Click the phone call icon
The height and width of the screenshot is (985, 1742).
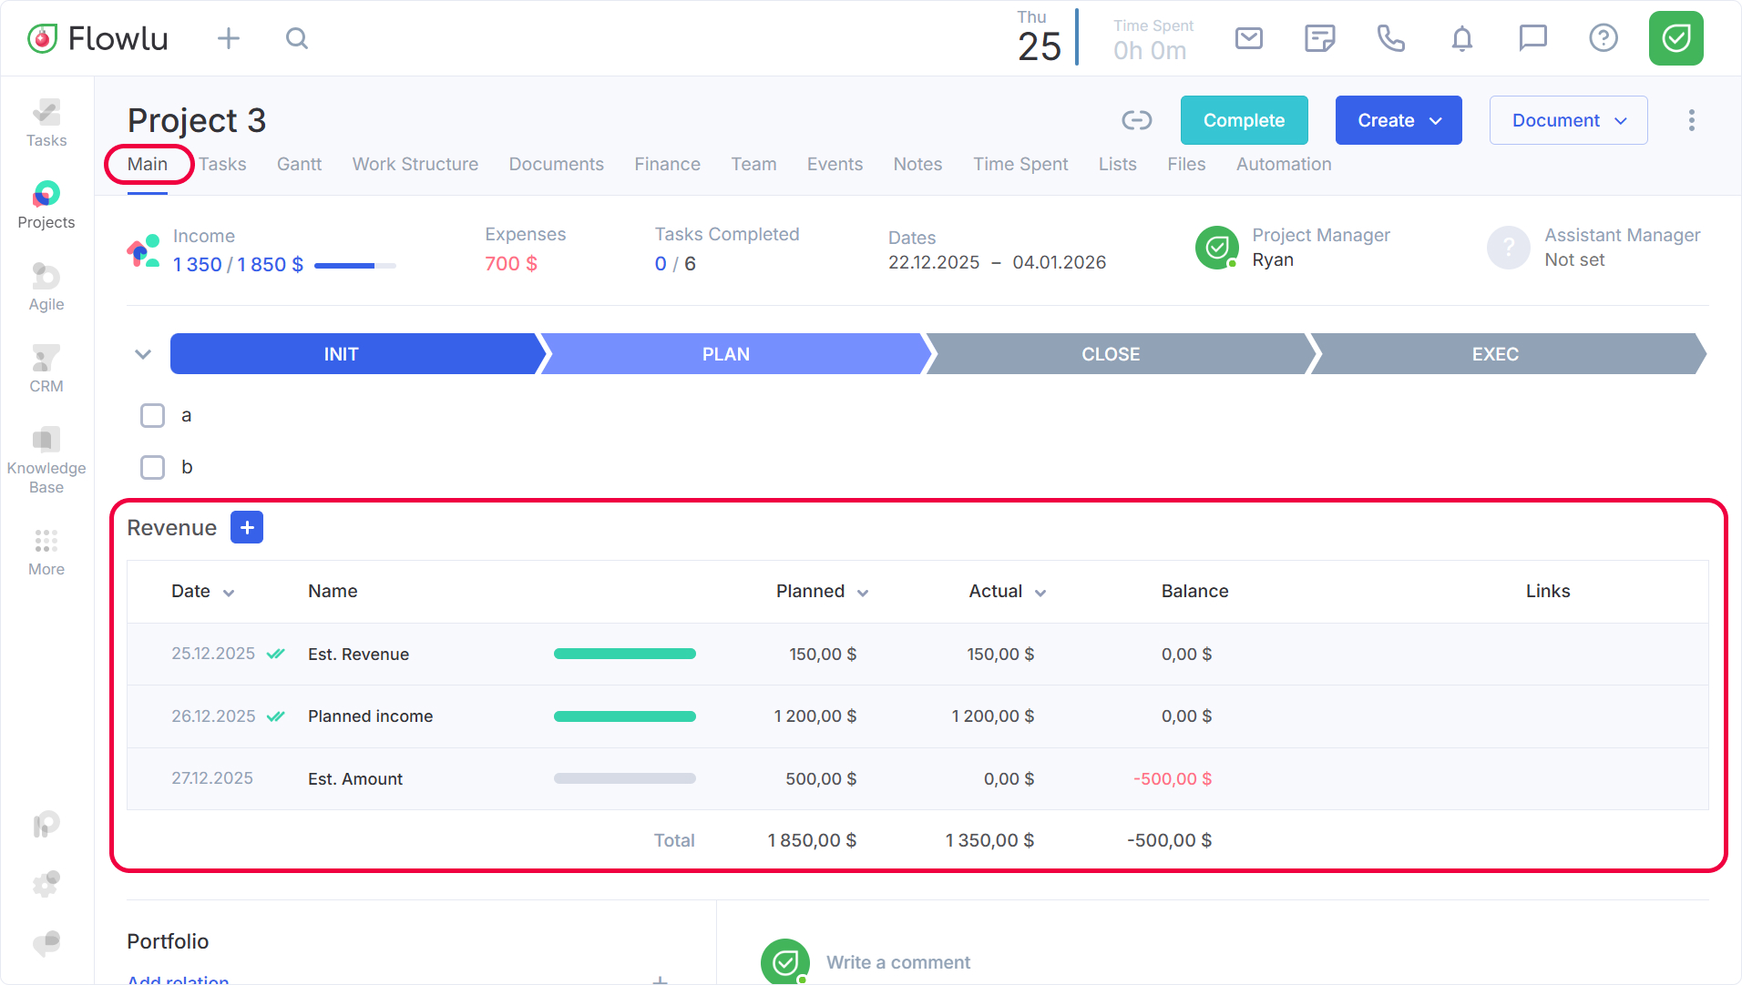pyautogui.click(x=1390, y=38)
